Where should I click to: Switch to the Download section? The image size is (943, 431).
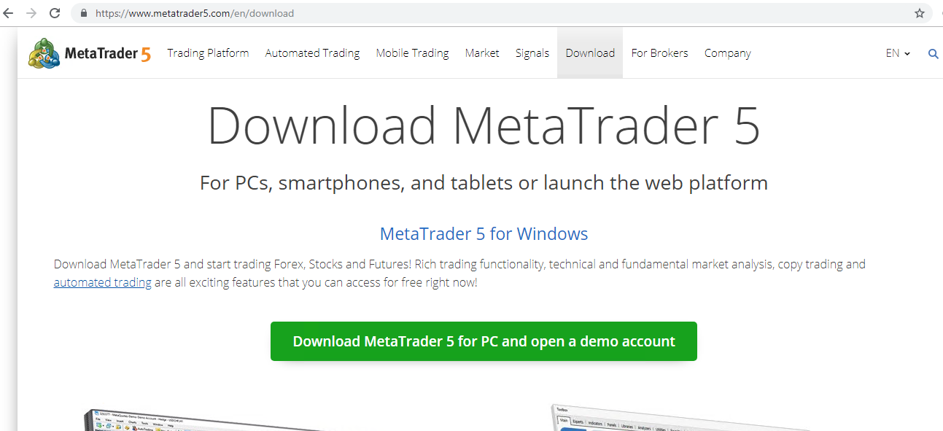click(590, 53)
